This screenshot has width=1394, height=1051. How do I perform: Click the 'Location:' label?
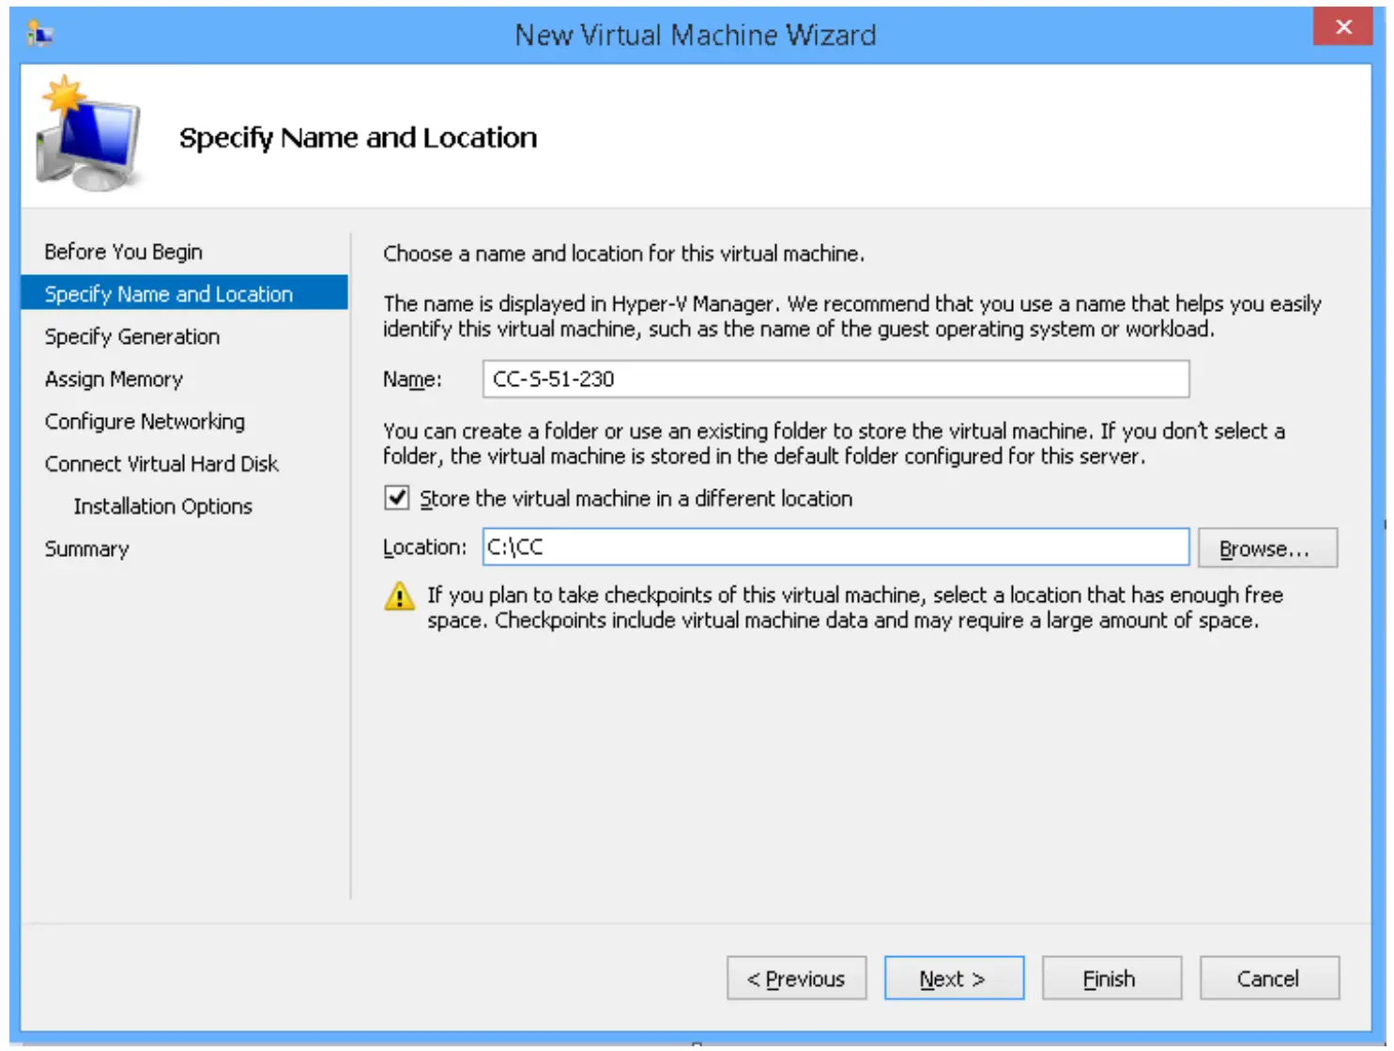pos(424,548)
